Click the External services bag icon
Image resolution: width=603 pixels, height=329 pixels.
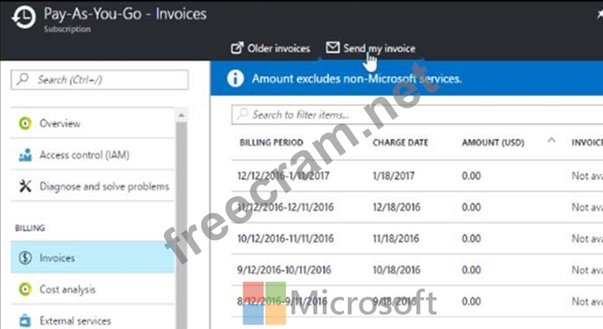(x=26, y=320)
